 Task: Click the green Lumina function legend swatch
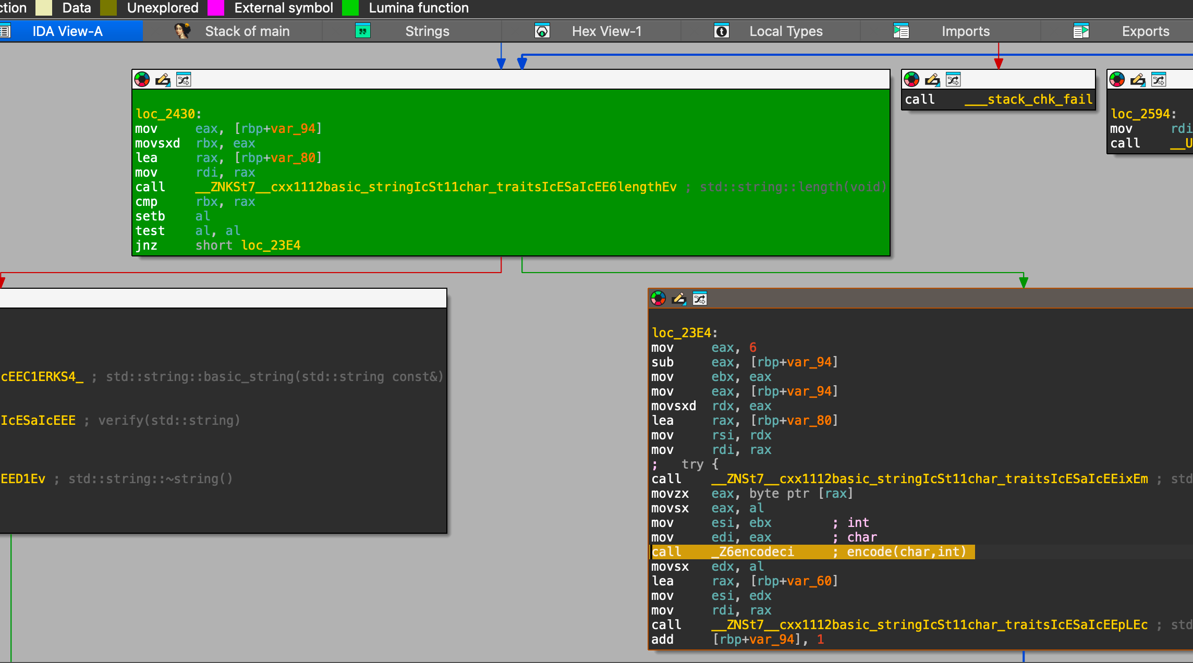[x=350, y=8]
